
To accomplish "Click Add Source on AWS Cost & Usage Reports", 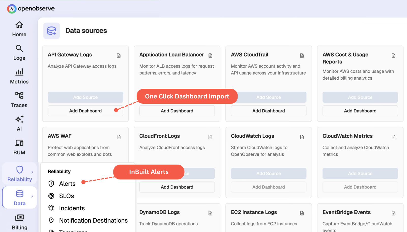I will point(360,97).
